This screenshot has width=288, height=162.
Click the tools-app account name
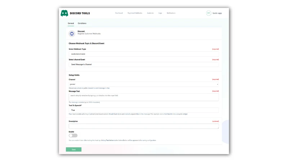217,13
